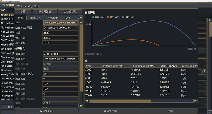Click the PLIM field showing 0.795
212x114 pixels.
pyautogui.click(x=60, y=103)
